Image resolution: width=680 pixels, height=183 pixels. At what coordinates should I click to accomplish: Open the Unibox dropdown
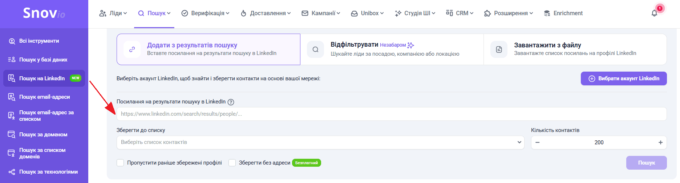[367, 13]
